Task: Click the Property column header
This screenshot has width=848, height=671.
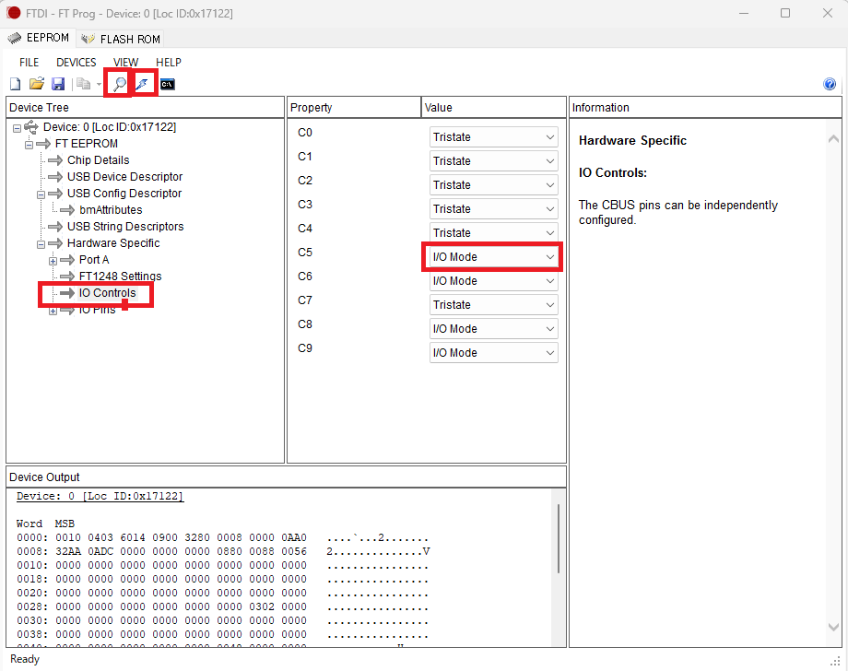Action: tap(354, 108)
